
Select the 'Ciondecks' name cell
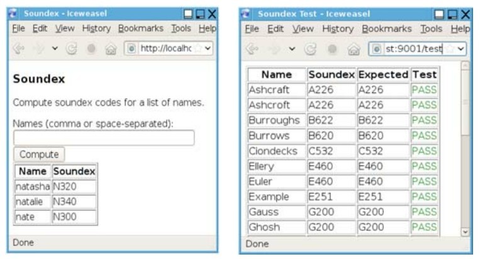(x=277, y=151)
